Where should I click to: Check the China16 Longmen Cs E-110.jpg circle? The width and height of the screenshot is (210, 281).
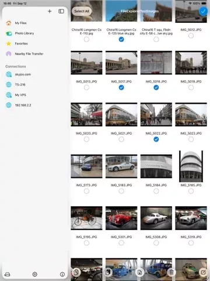86,39
